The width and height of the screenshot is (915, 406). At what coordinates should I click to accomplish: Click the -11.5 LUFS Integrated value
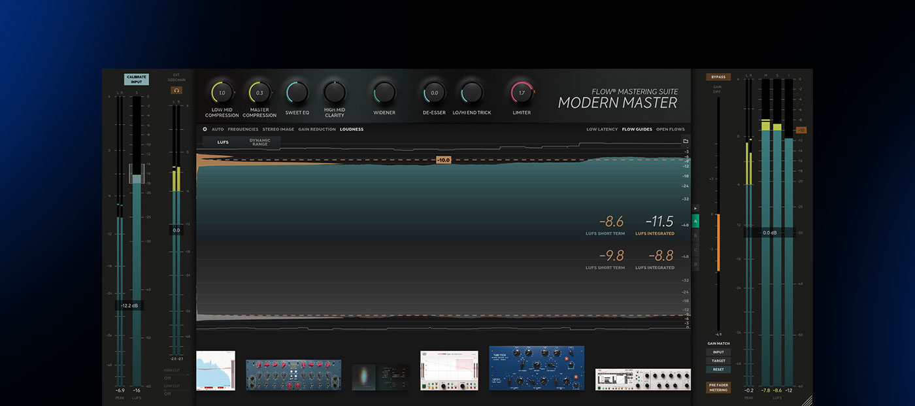[659, 222]
